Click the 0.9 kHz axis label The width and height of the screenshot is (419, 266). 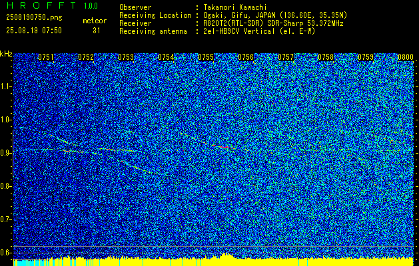tap(6, 153)
